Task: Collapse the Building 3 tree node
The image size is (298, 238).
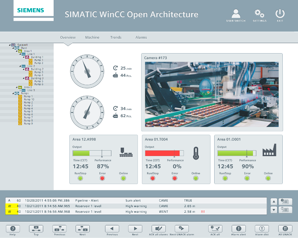Action: click(24, 78)
